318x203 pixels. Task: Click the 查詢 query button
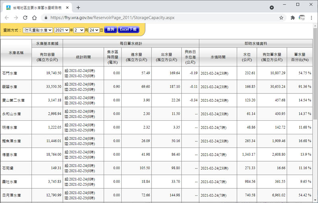click(111, 29)
